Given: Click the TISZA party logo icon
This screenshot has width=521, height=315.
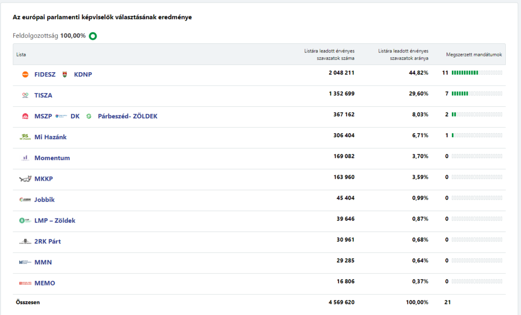Looking at the screenshot, I should point(25,95).
